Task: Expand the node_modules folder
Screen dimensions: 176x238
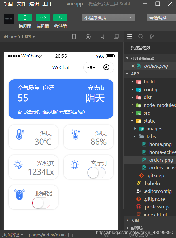Action: [132, 105]
